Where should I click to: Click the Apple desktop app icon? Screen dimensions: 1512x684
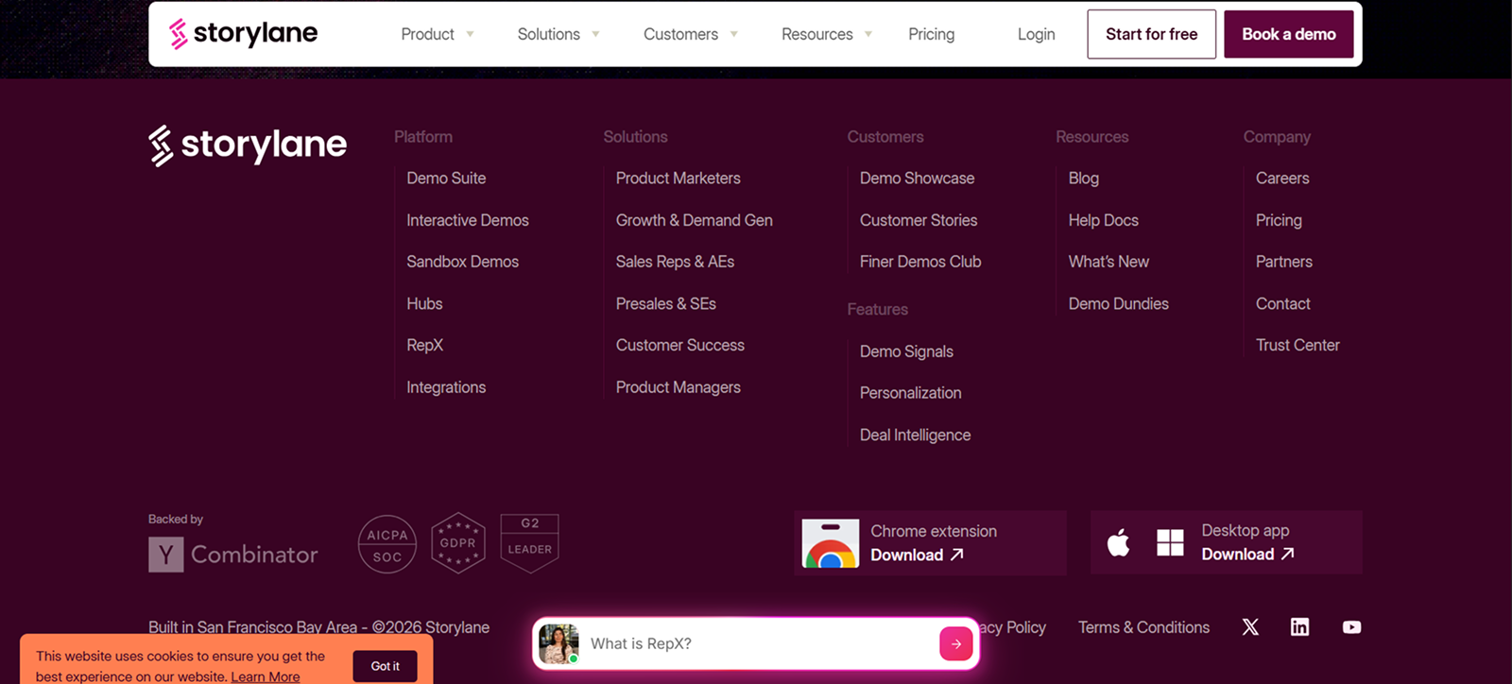click(x=1119, y=542)
